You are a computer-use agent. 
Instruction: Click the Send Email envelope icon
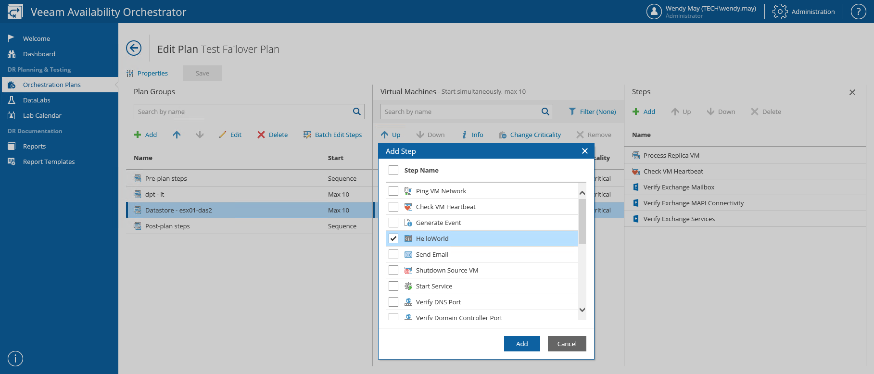click(x=408, y=254)
